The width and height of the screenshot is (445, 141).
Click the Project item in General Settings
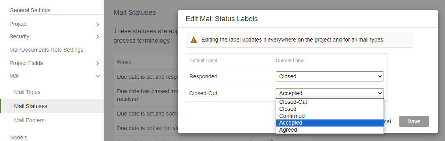[x=18, y=24]
